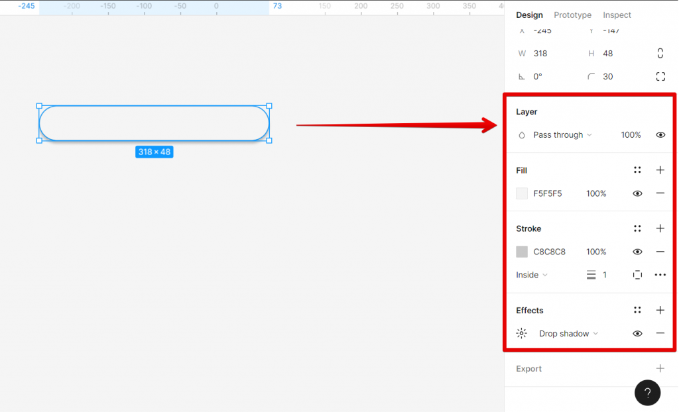This screenshot has height=412, width=679.
Task: Click the F5F5F5 fill color swatch
Action: coord(521,193)
